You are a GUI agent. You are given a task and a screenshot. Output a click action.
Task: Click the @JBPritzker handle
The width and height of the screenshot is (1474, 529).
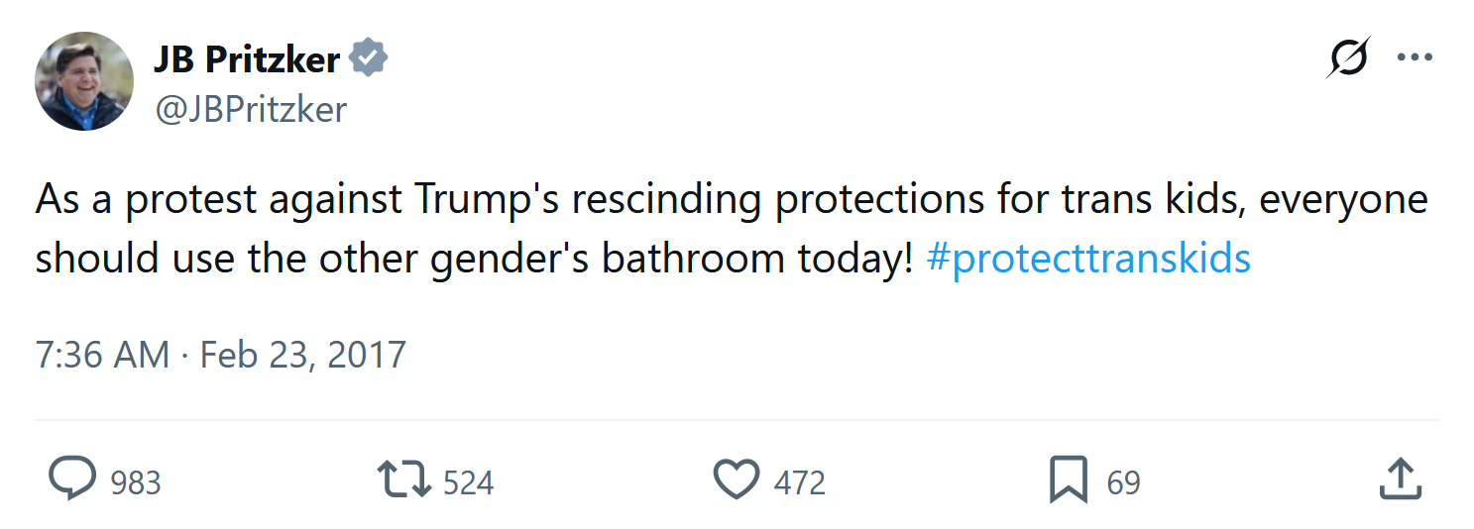pyautogui.click(x=250, y=109)
